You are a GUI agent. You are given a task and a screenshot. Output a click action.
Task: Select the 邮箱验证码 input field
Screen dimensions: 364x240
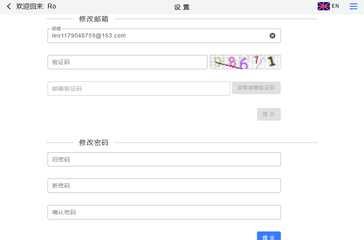coord(139,89)
